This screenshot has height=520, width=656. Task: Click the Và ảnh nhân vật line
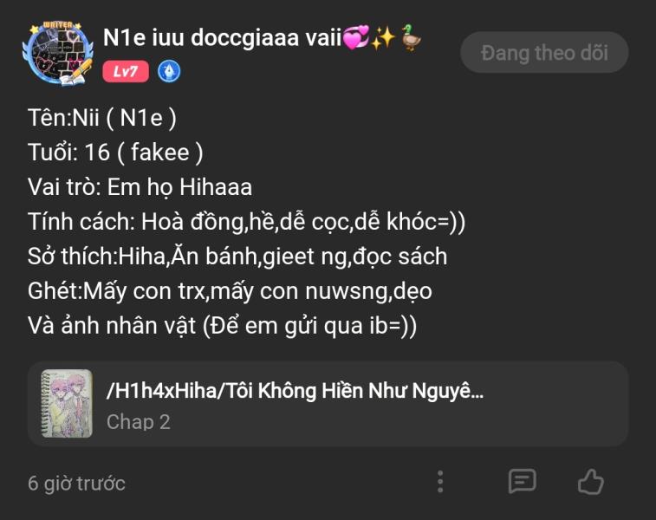click(x=222, y=326)
